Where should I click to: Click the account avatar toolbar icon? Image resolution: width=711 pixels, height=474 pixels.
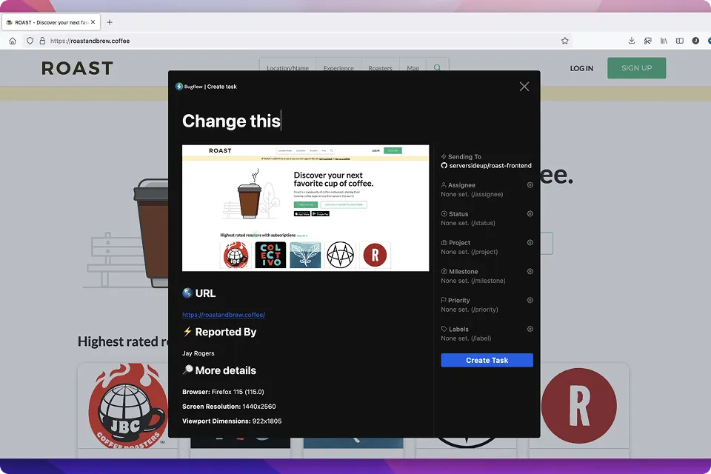click(695, 41)
